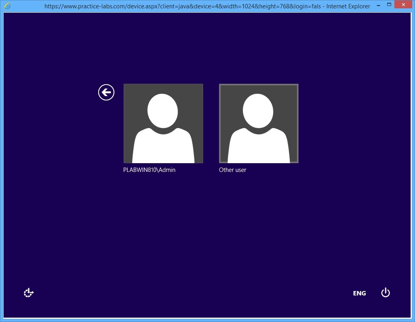Click the power icon to show shutdown options

[x=385, y=293]
